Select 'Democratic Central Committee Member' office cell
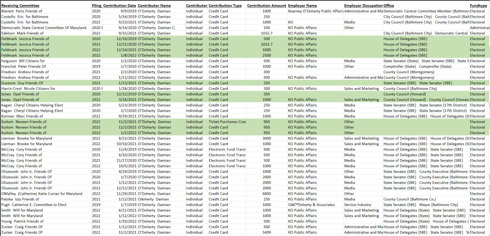The height and width of the screenshot is (236, 490). coord(426,11)
